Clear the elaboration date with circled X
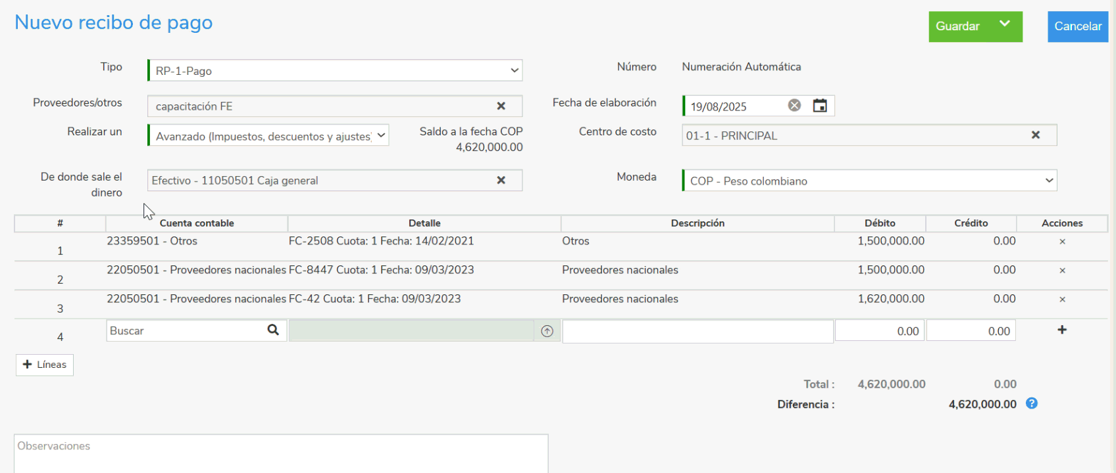1116x473 pixels. click(794, 106)
